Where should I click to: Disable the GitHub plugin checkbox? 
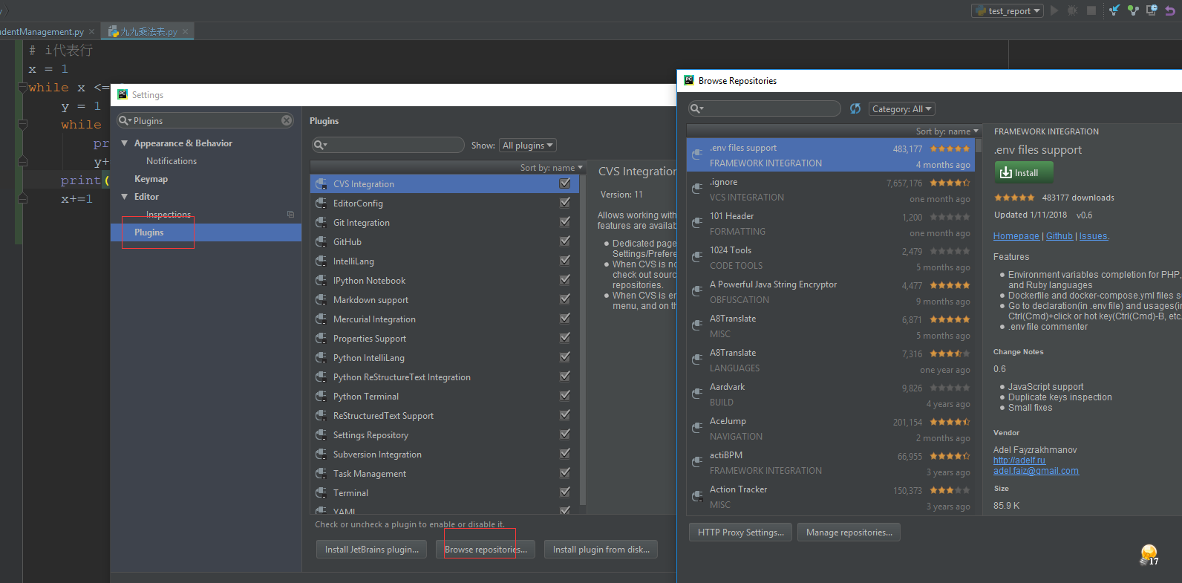(565, 241)
